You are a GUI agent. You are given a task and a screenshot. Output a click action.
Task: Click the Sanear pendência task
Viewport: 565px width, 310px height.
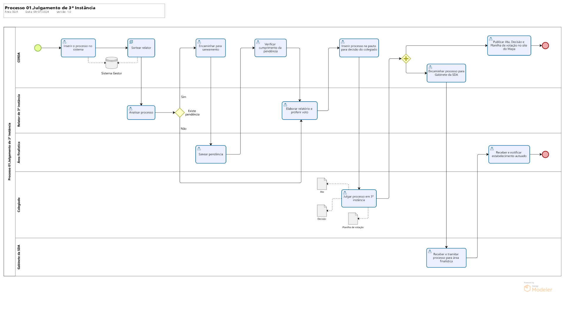pyautogui.click(x=211, y=154)
